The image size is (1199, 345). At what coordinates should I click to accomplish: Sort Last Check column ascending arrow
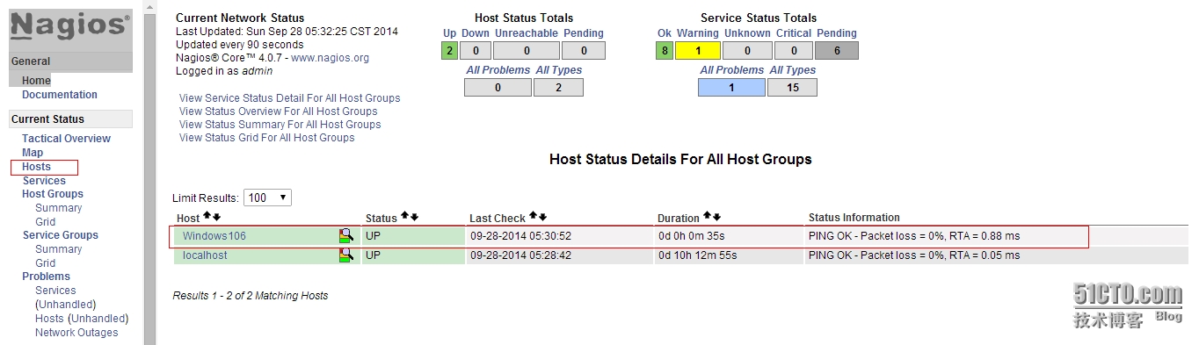pos(533,216)
